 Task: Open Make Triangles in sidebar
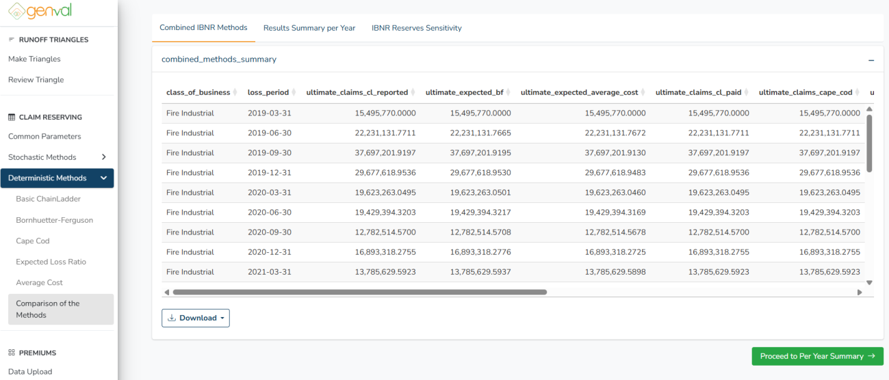tap(34, 59)
